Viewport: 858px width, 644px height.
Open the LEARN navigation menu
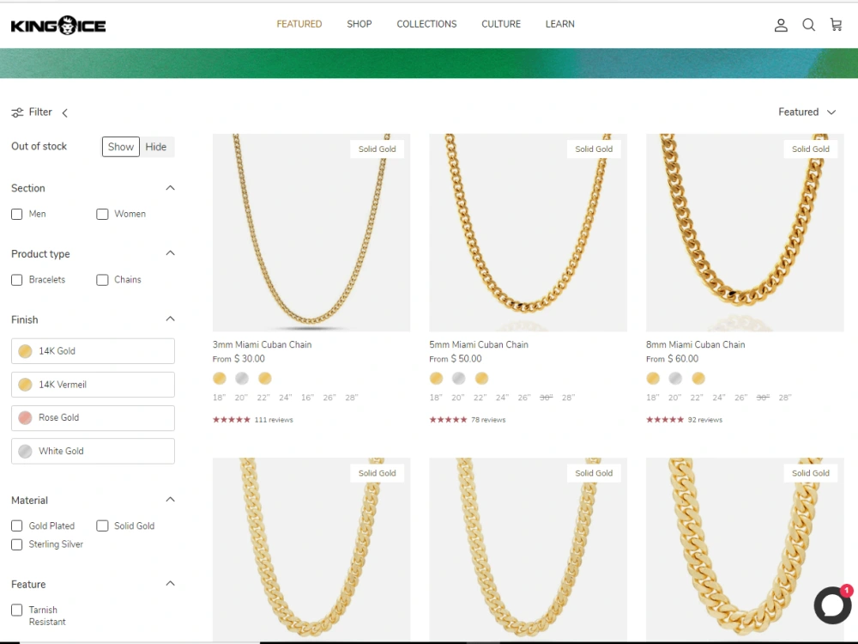(559, 24)
